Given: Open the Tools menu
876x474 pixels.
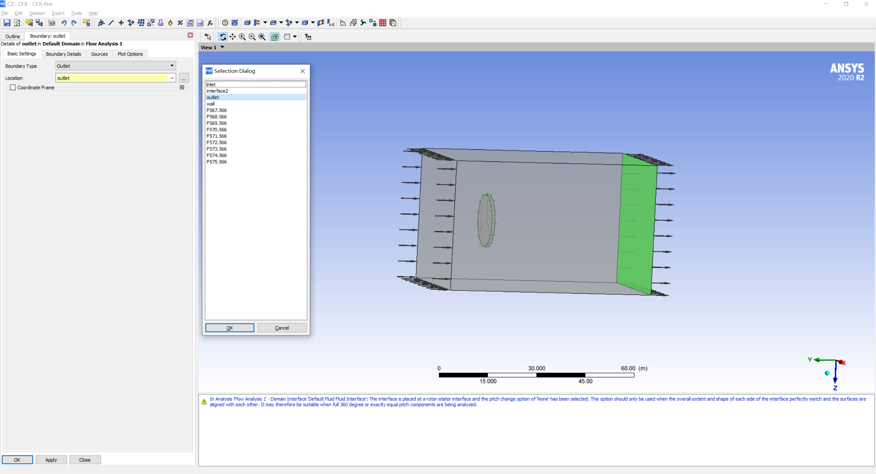Looking at the screenshot, I should pos(76,13).
